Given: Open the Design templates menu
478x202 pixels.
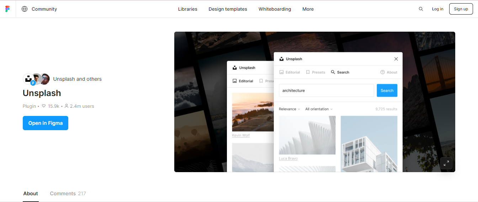Looking at the screenshot, I should click(x=228, y=9).
